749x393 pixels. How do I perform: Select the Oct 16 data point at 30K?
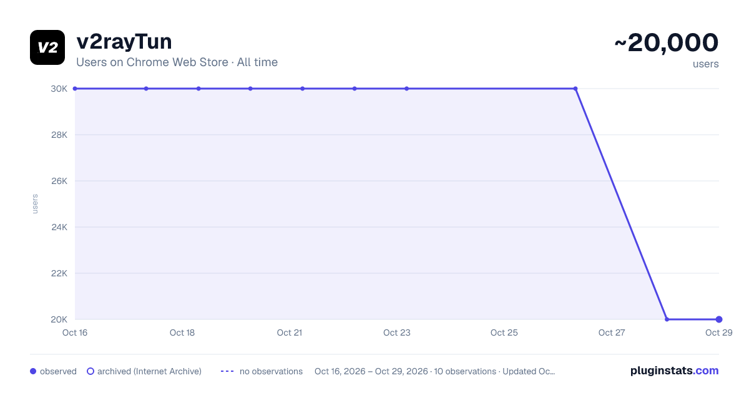pos(75,89)
